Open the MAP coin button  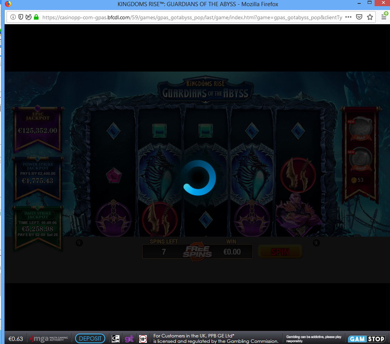(x=361, y=129)
